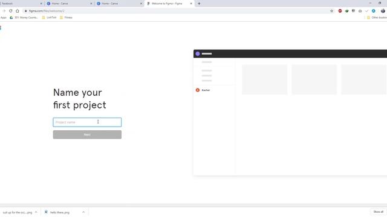This screenshot has height=217, width=387.
Task: Bookmark this page with the star icon
Action: click(331, 11)
